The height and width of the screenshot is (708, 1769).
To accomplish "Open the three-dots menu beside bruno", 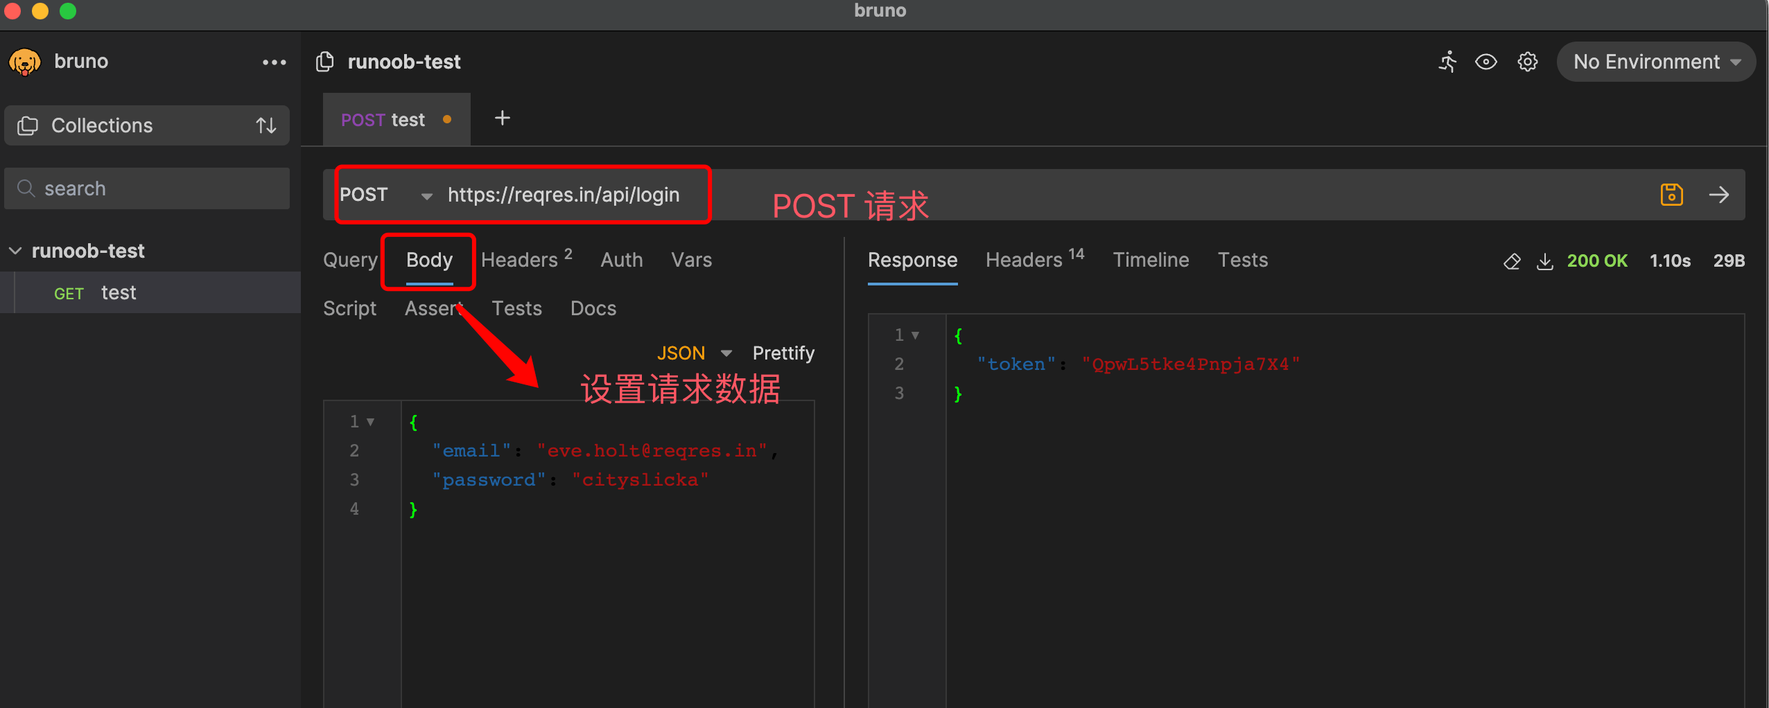I will point(274,62).
